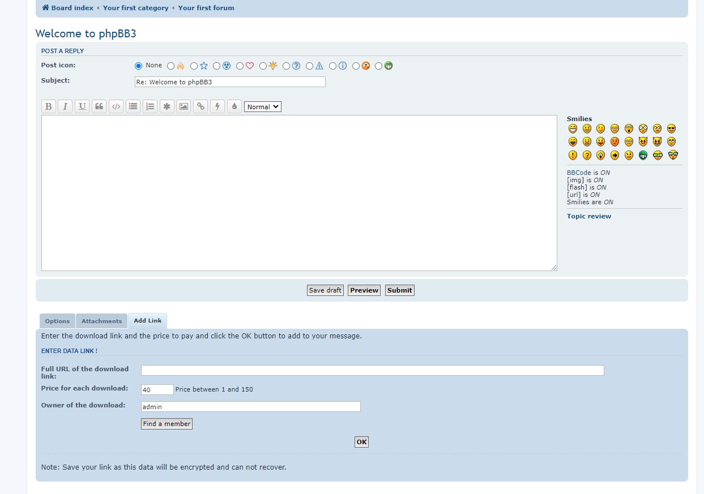Click Find a member button
The width and height of the screenshot is (704, 494).
click(x=167, y=424)
